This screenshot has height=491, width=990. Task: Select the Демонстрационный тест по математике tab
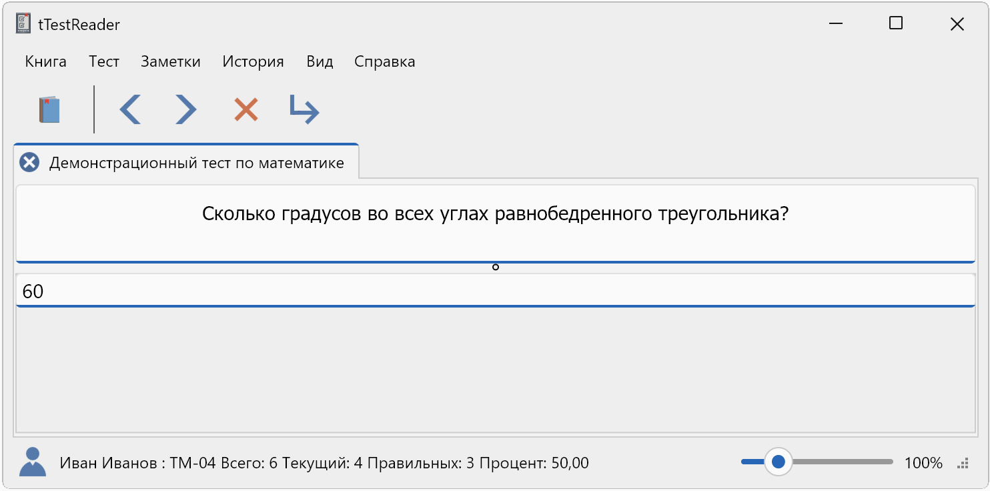[197, 163]
